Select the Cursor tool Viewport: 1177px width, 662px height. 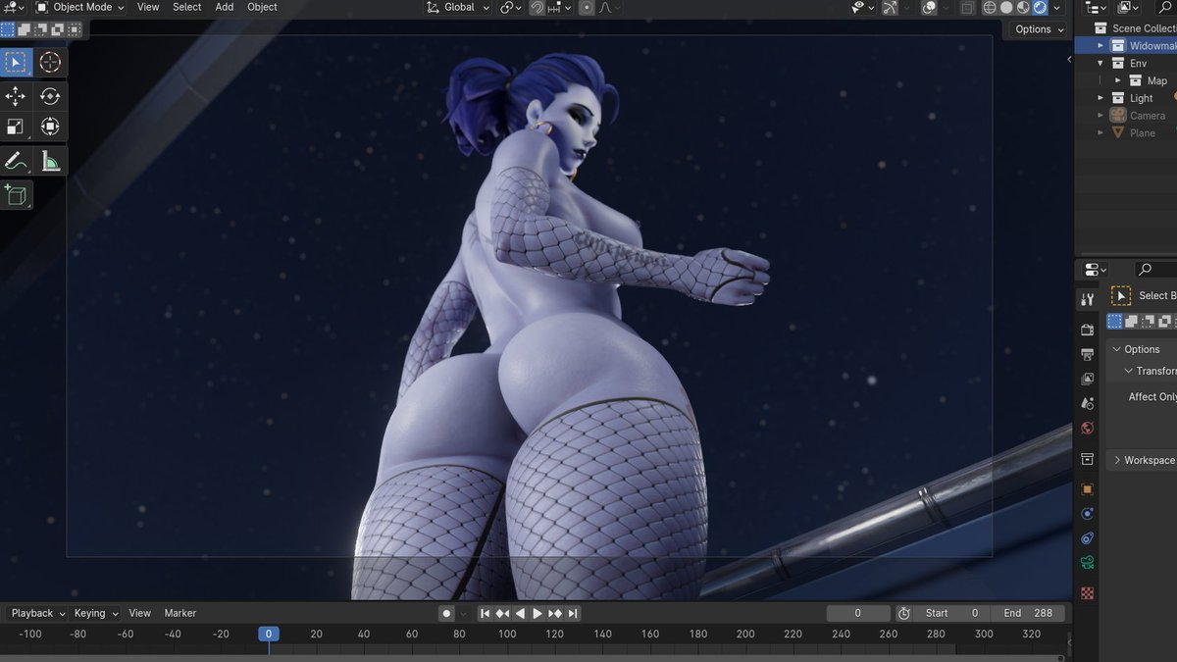(50, 63)
